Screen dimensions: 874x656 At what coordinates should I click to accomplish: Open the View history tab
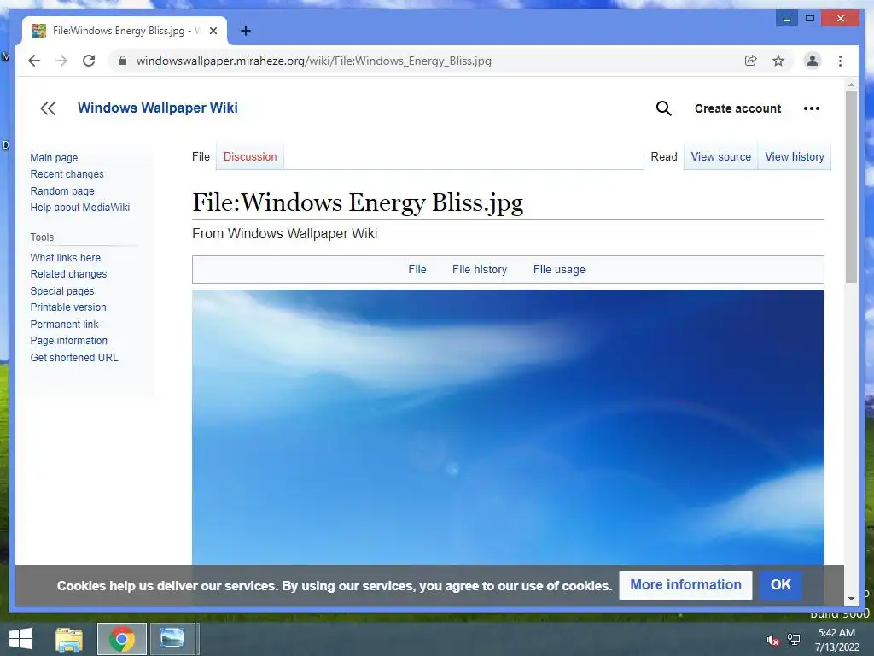795,157
